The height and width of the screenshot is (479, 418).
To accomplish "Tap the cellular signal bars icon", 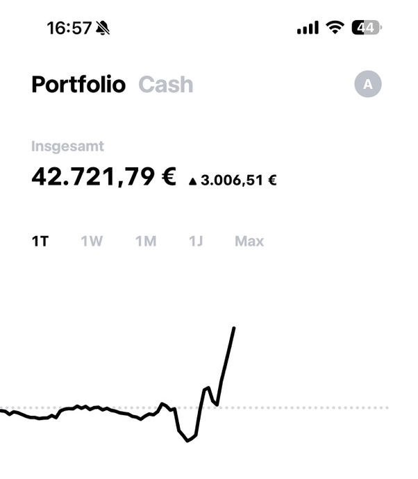I will pos(308,28).
